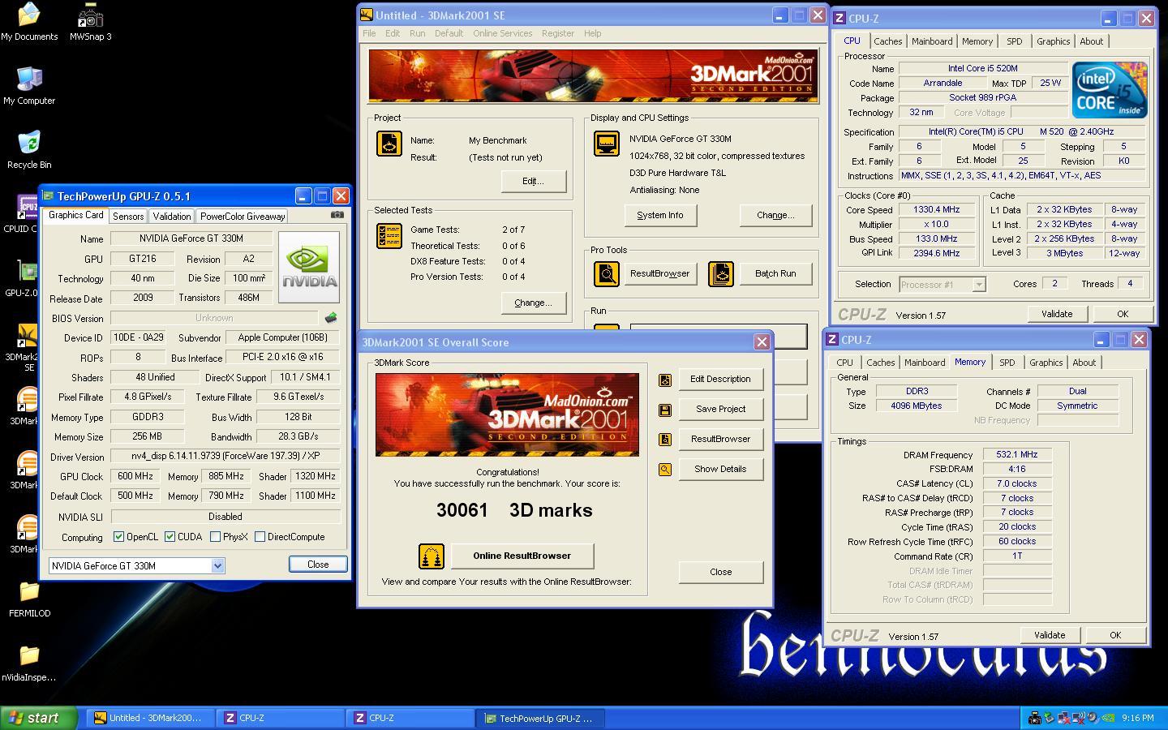Image resolution: width=1168 pixels, height=730 pixels.
Task: Click Change... button under Selected Tests
Action: (x=533, y=303)
